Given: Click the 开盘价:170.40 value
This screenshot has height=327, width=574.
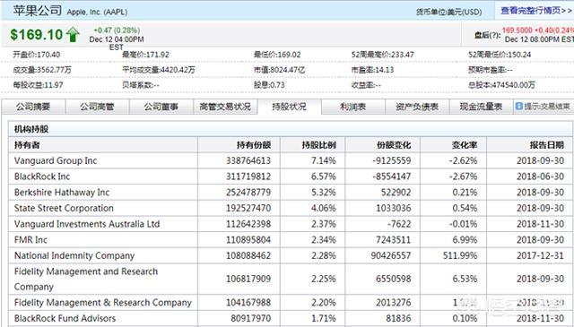Looking at the screenshot, I should 37,55.
